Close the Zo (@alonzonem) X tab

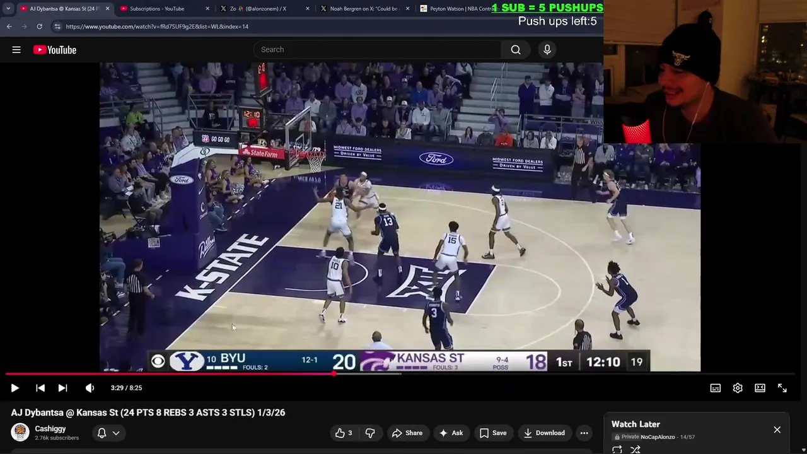(x=308, y=9)
